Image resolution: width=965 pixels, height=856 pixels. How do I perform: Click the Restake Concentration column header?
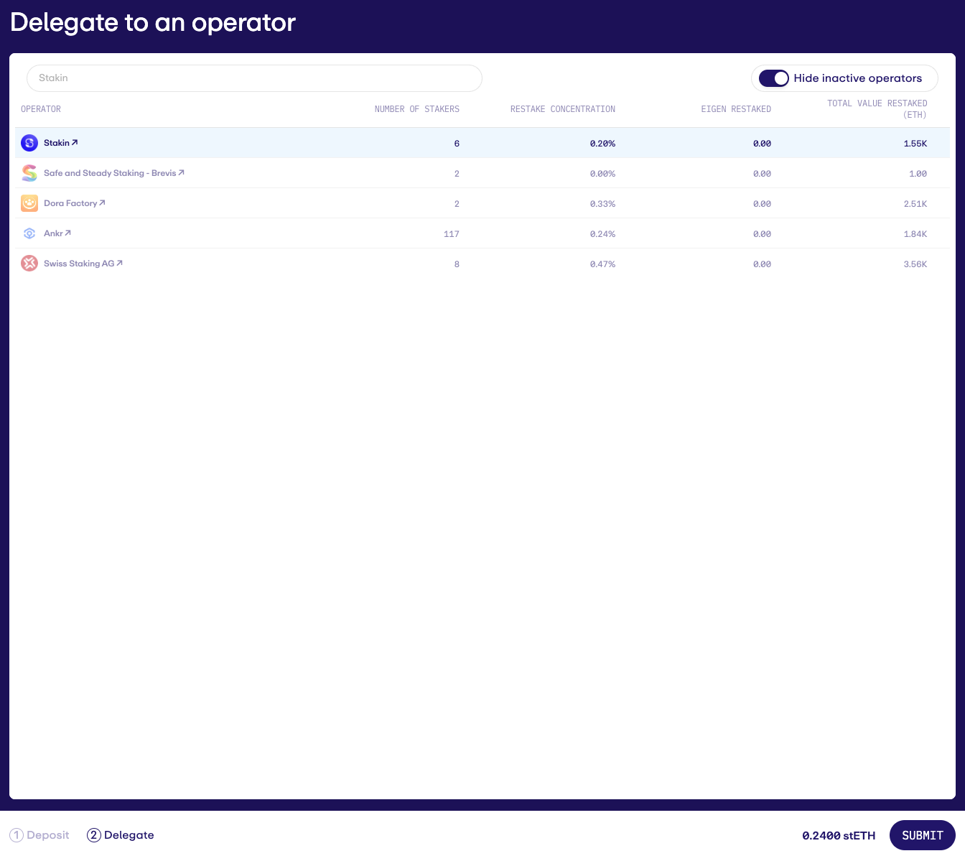[563, 109]
